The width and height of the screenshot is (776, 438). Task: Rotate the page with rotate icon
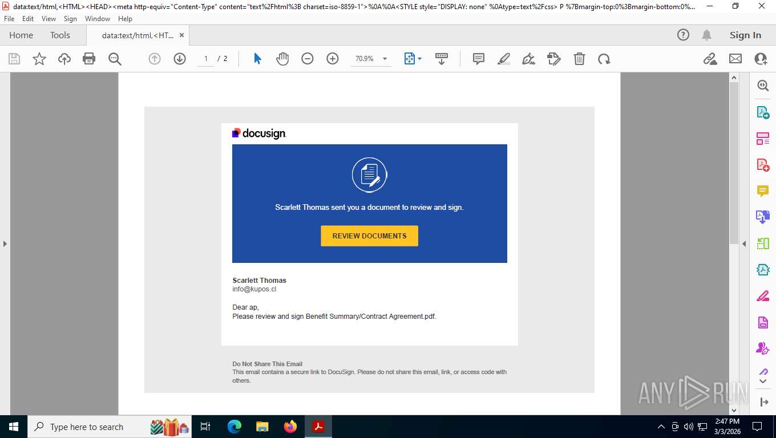[604, 59]
